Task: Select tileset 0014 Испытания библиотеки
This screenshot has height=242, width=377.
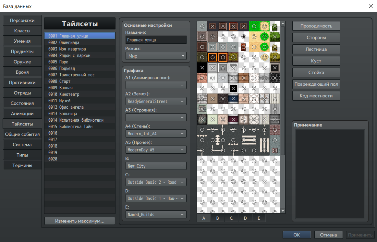Action: click(80, 120)
